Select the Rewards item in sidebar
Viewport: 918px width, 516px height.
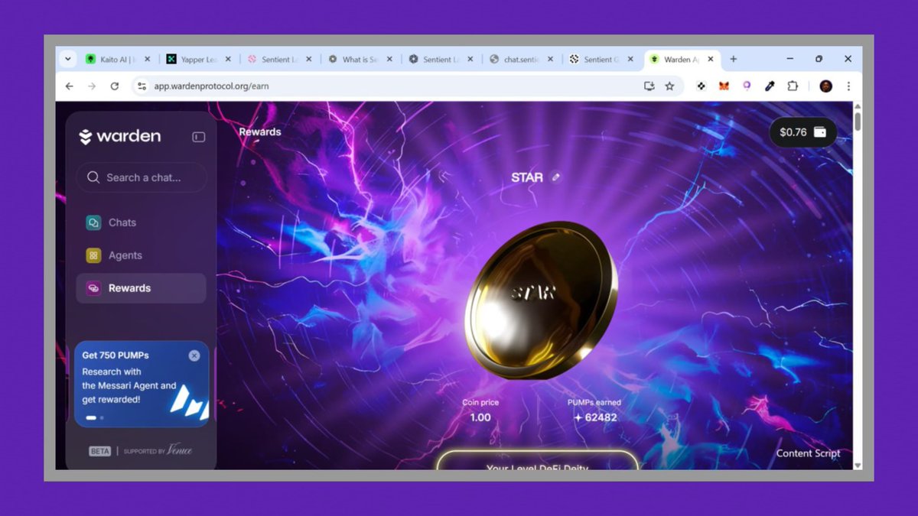click(141, 288)
